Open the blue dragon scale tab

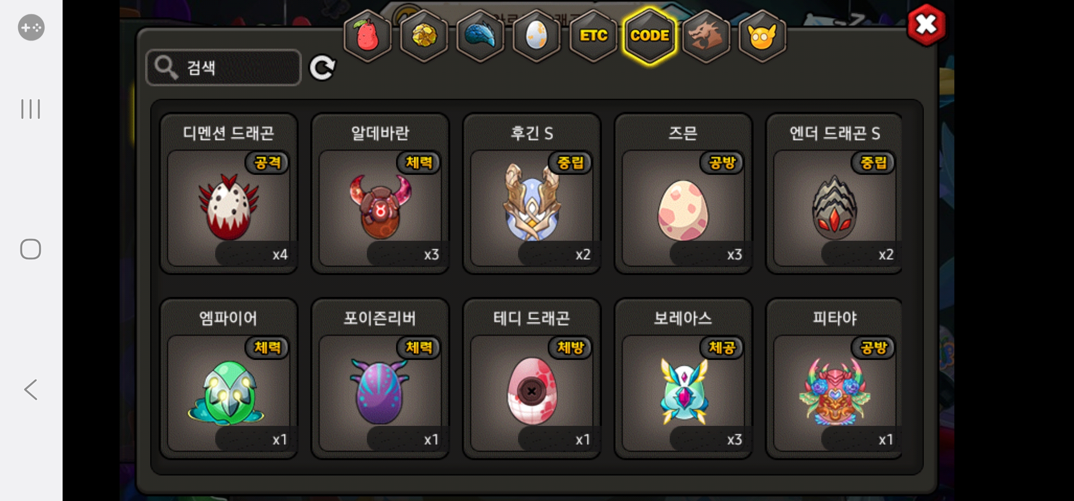coord(480,36)
